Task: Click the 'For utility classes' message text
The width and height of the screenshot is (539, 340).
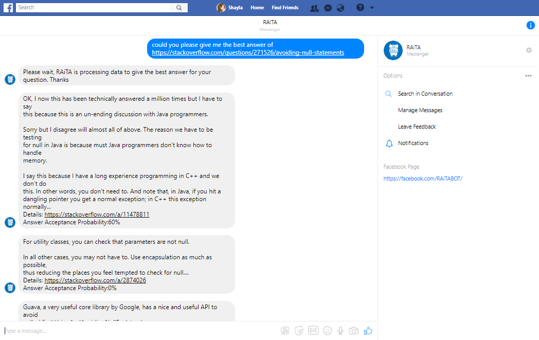Action: click(x=106, y=242)
